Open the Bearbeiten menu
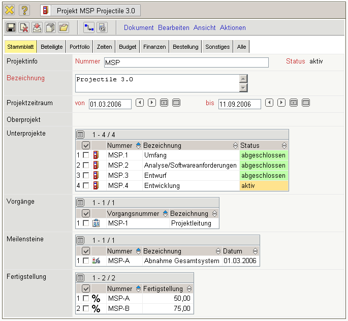Viewport: 348px width, 321px height. (x=173, y=28)
